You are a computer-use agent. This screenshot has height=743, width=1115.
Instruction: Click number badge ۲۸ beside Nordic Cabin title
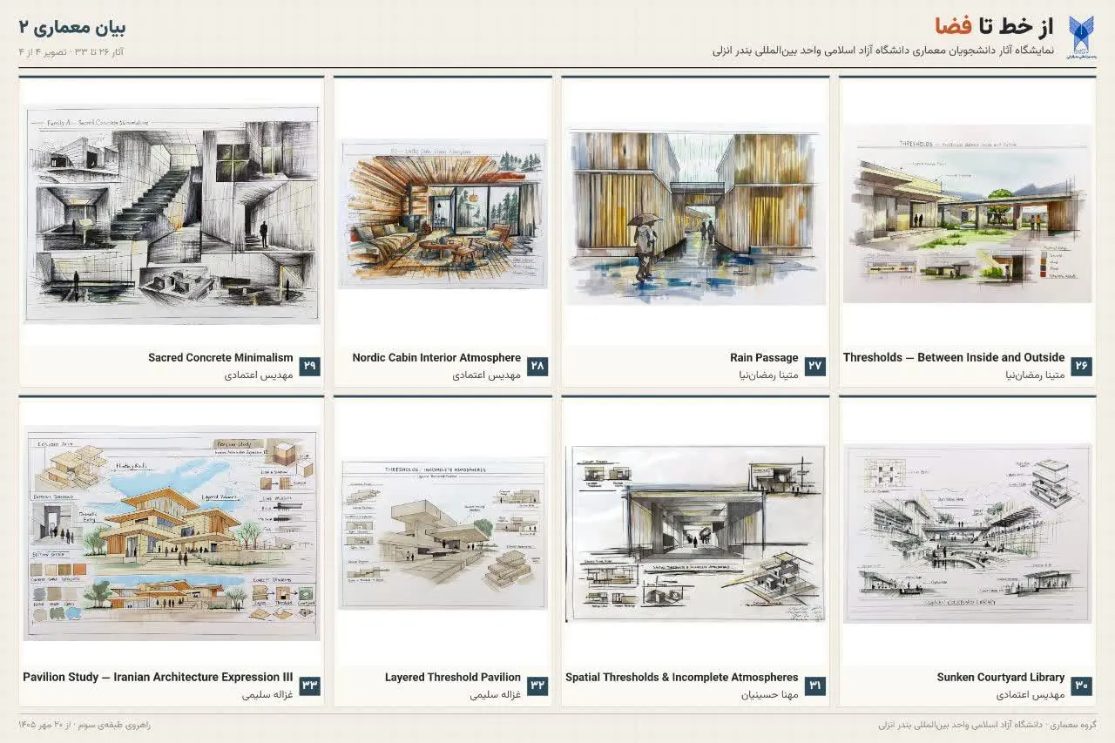click(537, 367)
